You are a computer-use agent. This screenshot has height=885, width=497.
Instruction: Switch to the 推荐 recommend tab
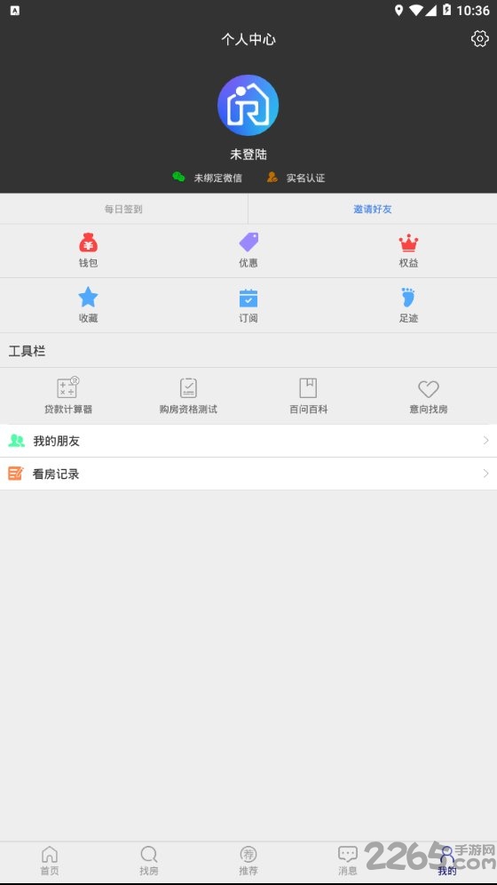(x=248, y=861)
